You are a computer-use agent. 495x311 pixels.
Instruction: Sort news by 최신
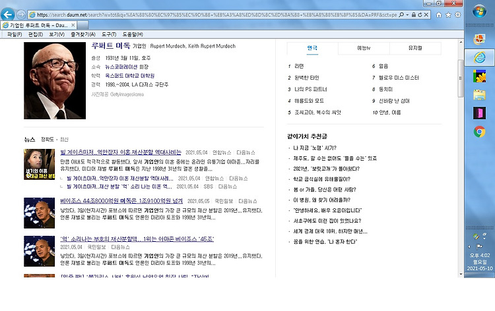click(64, 139)
